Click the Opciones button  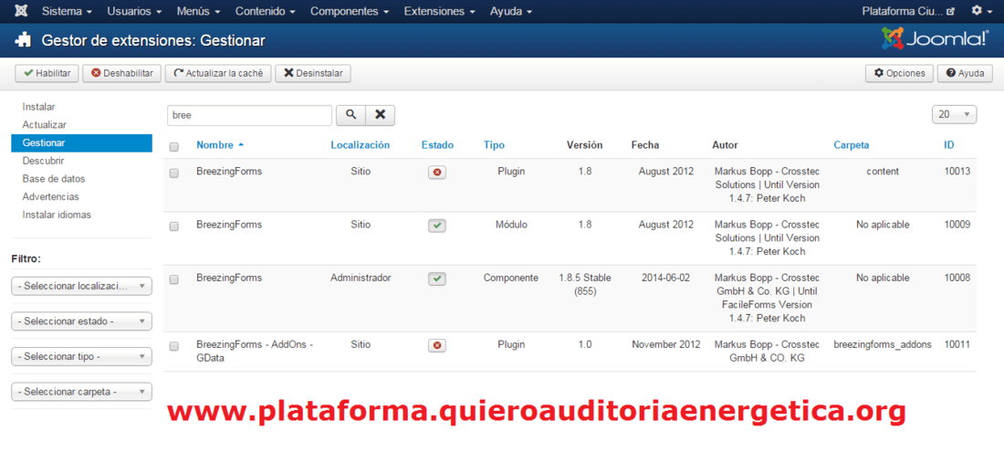pos(900,73)
